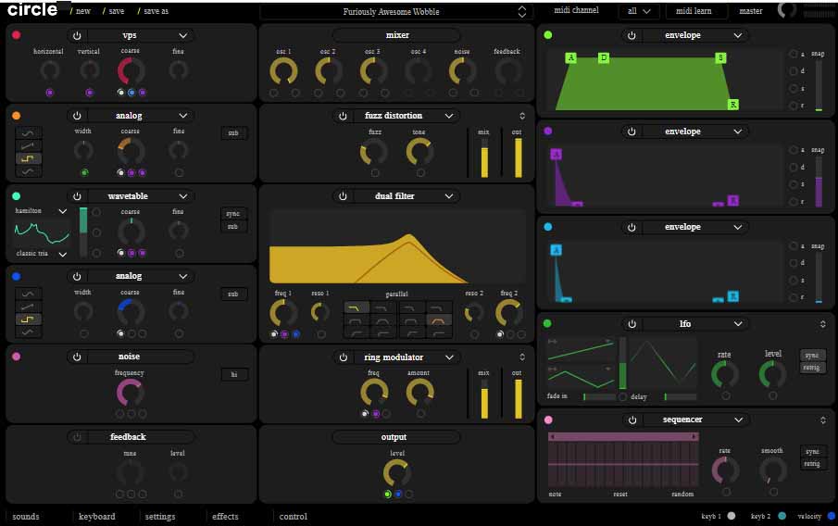Toggle power of the wavetable oscillator

click(x=77, y=196)
